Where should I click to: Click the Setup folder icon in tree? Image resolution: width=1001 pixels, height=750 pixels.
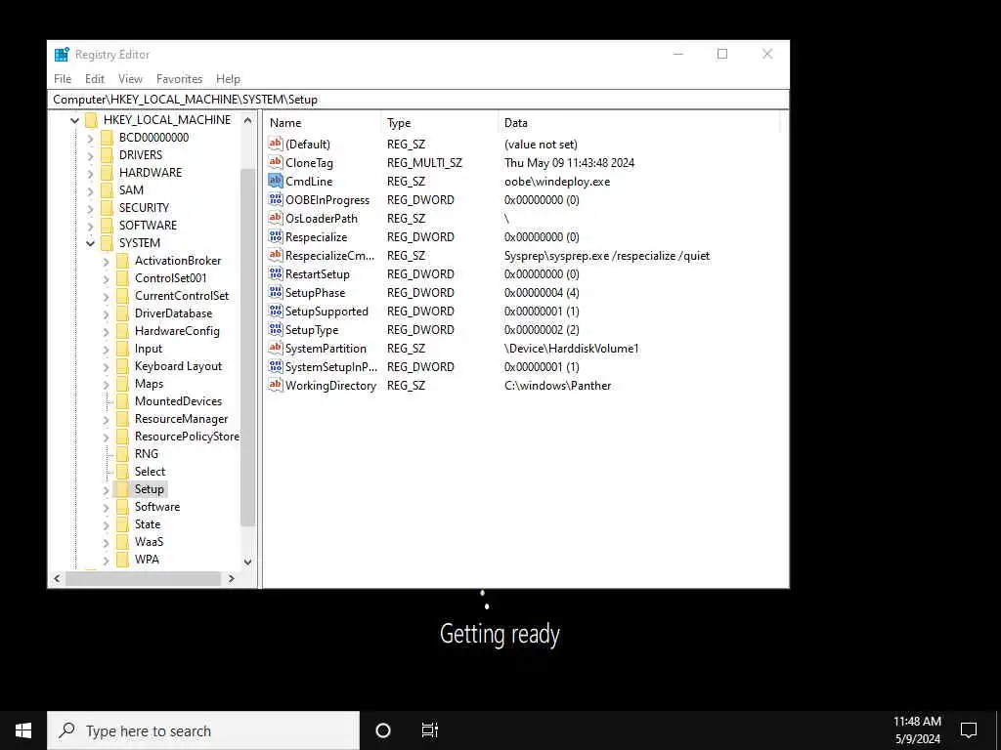coord(122,489)
